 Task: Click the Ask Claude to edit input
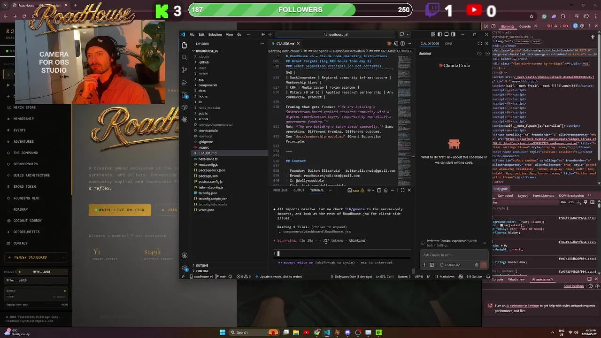pyautogui.click(x=453, y=255)
